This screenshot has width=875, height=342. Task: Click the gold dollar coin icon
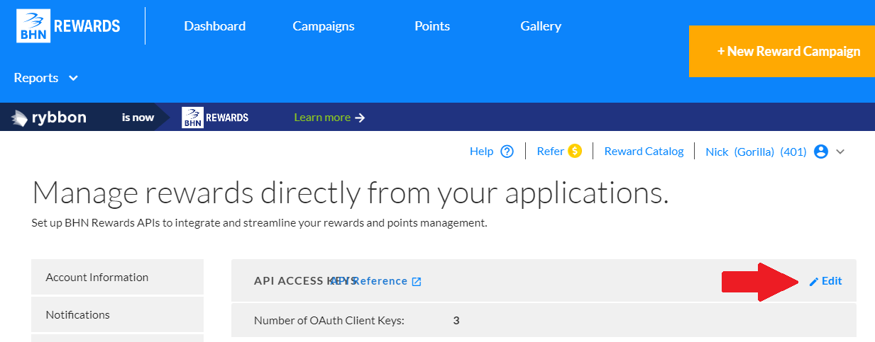click(x=575, y=151)
